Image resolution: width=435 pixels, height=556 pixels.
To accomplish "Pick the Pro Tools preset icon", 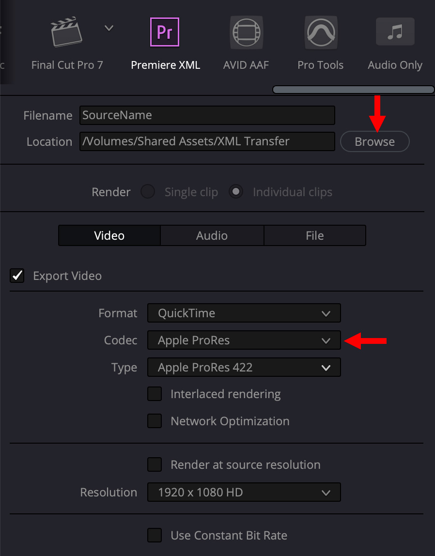I will point(321,32).
